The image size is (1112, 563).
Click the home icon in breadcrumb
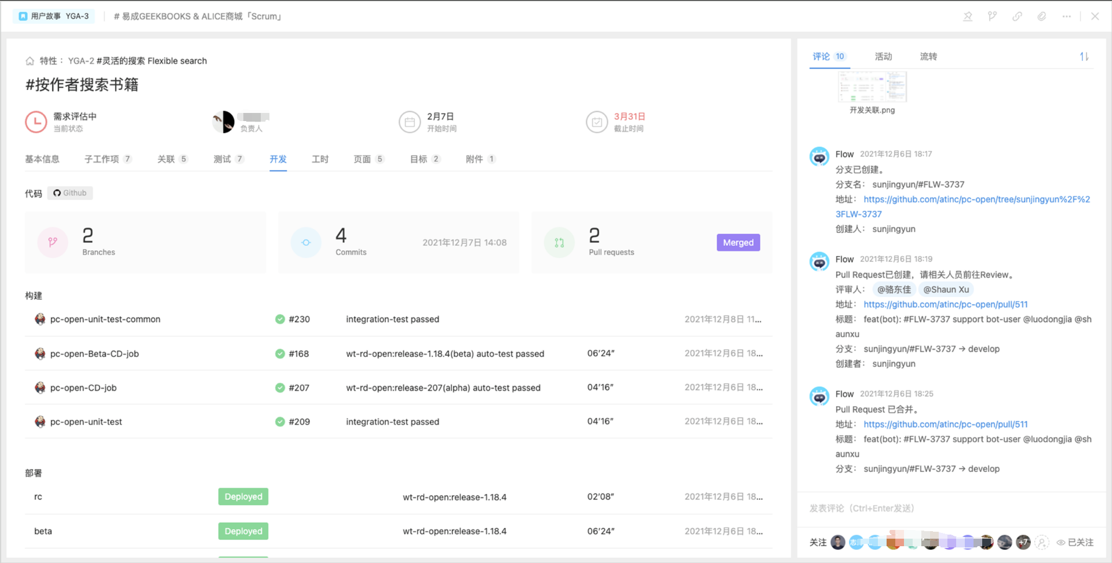[30, 61]
